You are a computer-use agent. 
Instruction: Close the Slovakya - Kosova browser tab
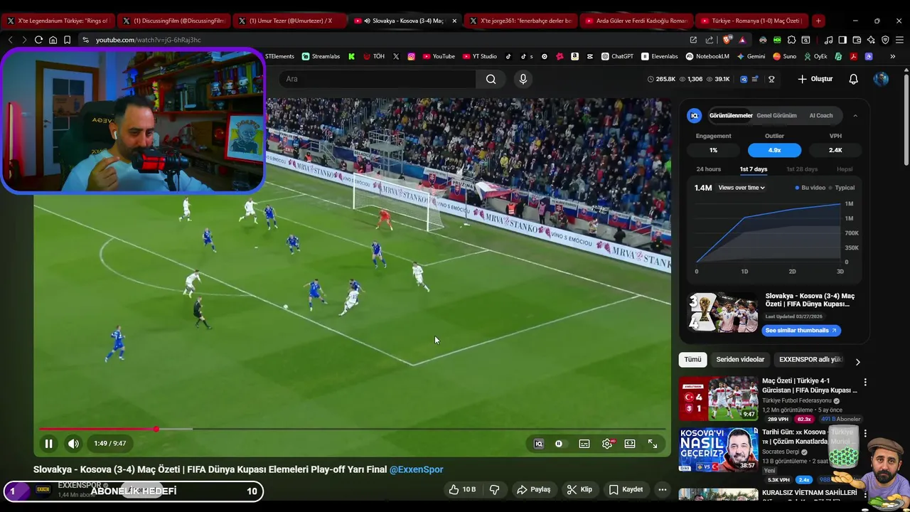coord(454,21)
